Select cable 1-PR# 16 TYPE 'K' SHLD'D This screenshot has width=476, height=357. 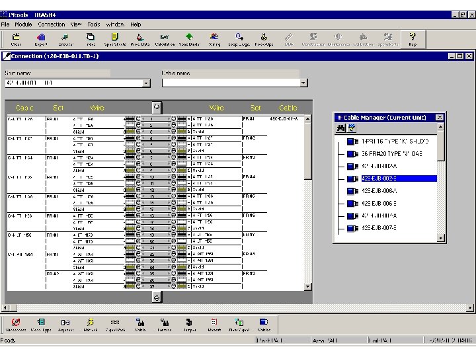pos(395,141)
